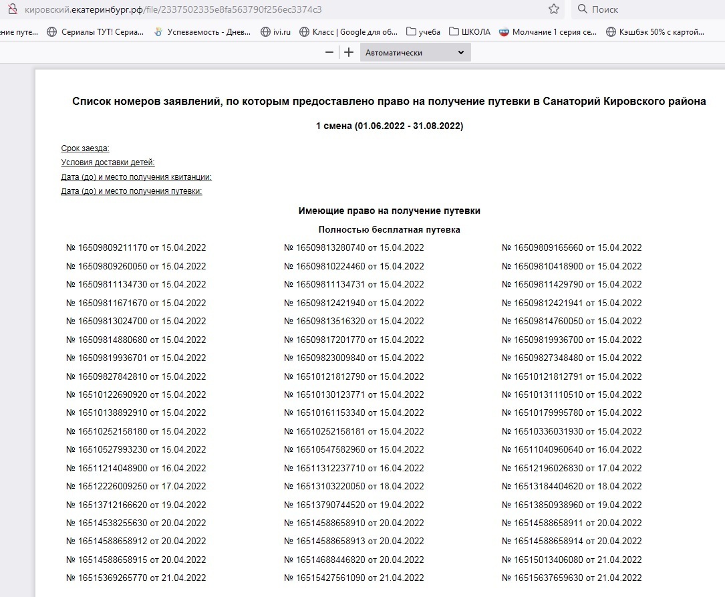Open 'Кэшбэк 50% с картой' bookmark
Screen dimensions: 725x597
point(655,31)
